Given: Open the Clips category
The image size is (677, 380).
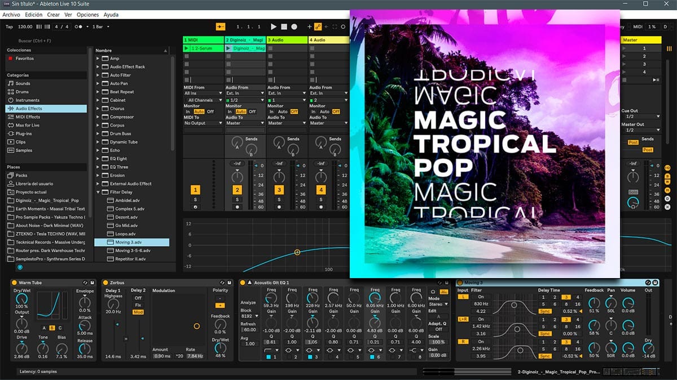Looking at the screenshot, I should pos(46,142).
